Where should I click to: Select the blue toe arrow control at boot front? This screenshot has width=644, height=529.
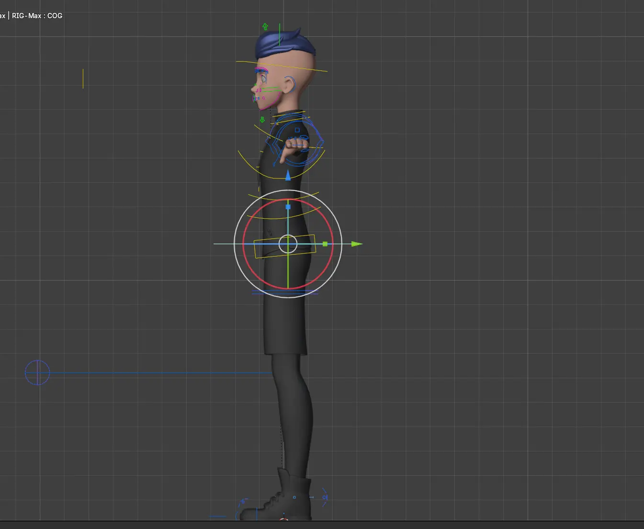click(242, 502)
